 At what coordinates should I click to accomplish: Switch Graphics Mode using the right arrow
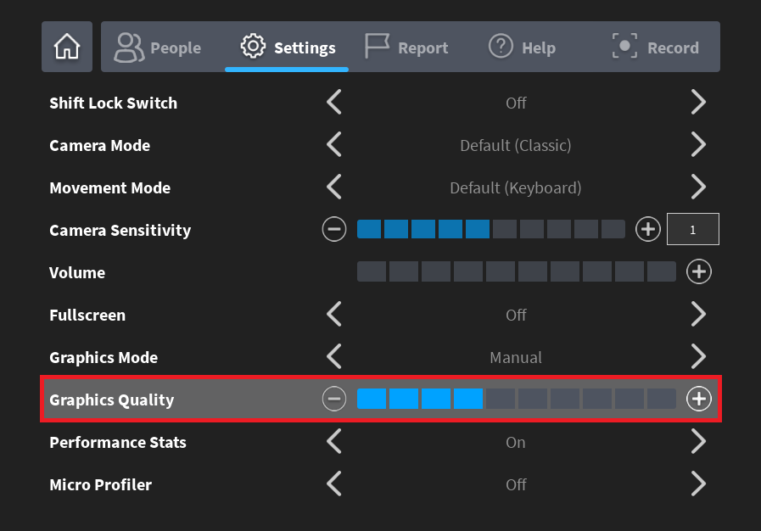coord(698,356)
